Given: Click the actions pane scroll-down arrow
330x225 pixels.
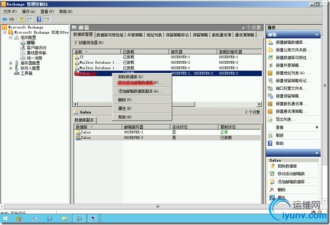Looking at the screenshot, I should click(325, 201).
